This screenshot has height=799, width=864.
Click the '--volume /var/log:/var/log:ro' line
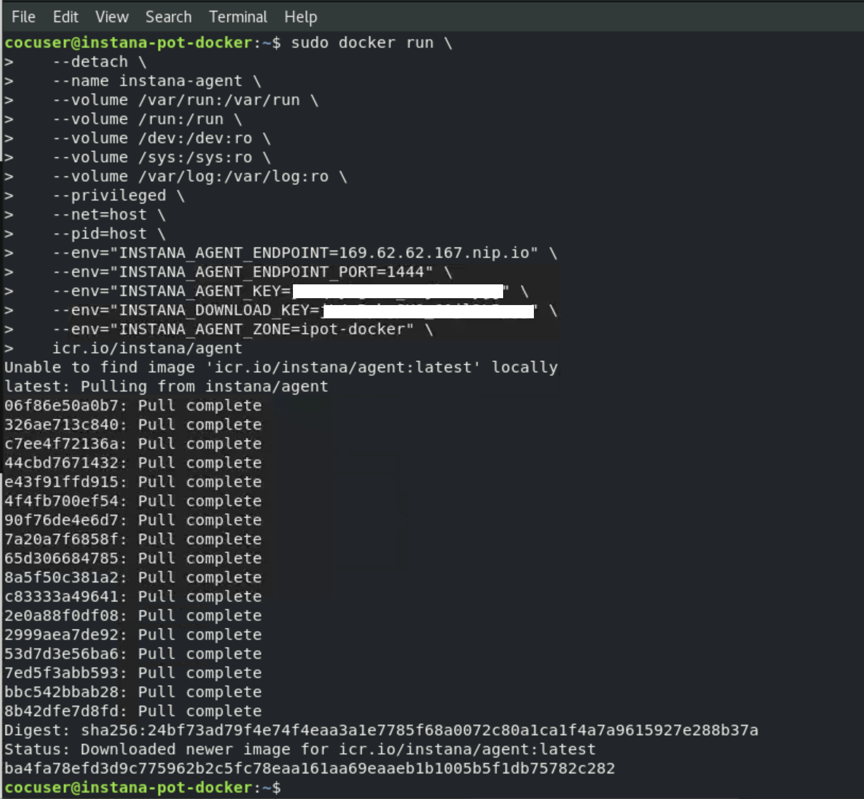[200, 177]
